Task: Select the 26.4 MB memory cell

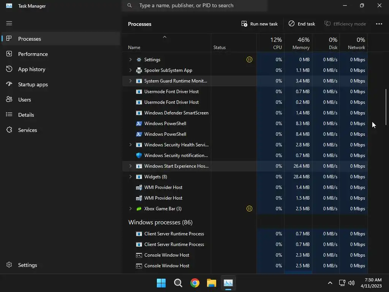Action: tap(298, 166)
